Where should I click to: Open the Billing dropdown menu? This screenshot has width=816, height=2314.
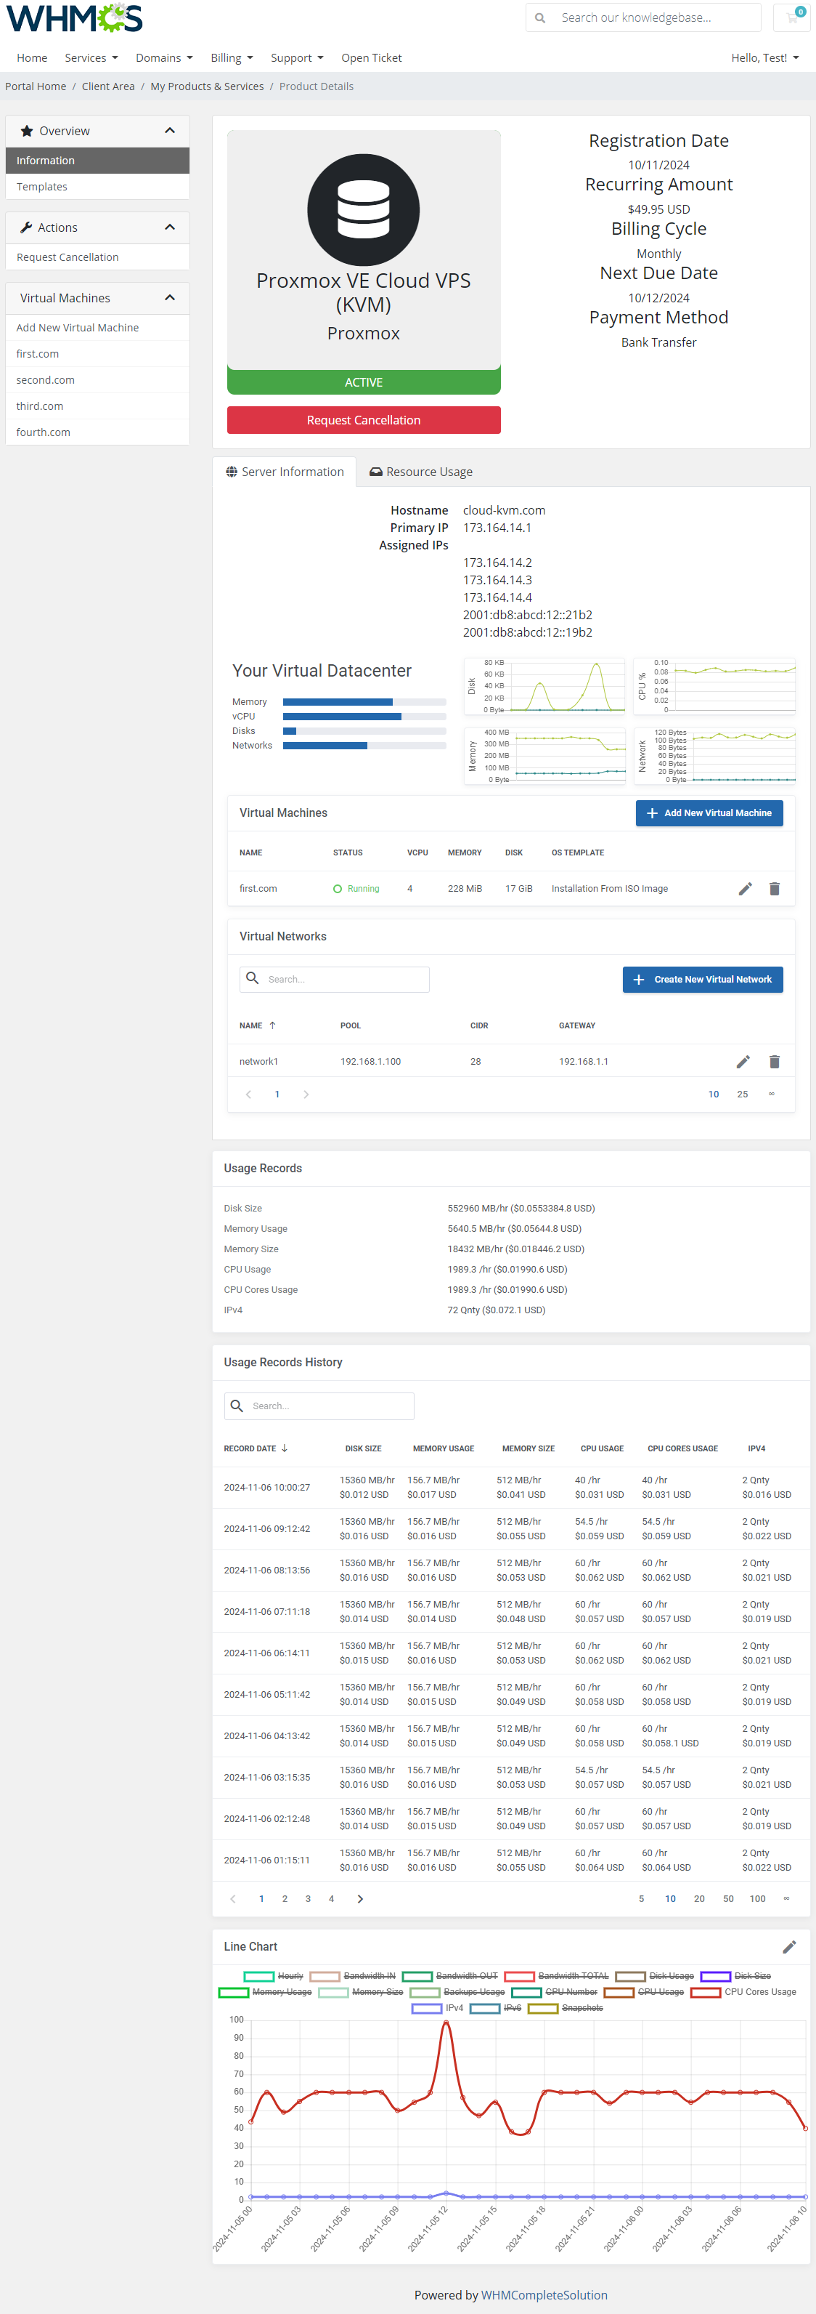coord(232,57)
